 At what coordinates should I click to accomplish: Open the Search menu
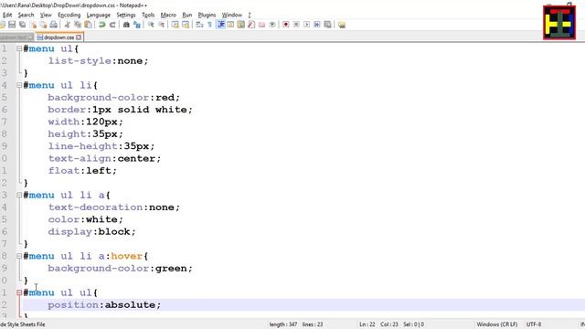click(x=26, y=15)
